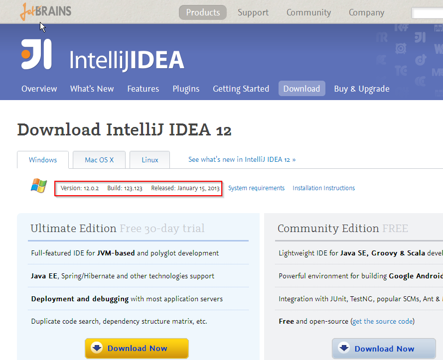Image resolution: width=443 pixels, height=360 pixels.
Task: Click arrow icon on Ultimate Download Now
Action: 97,348
